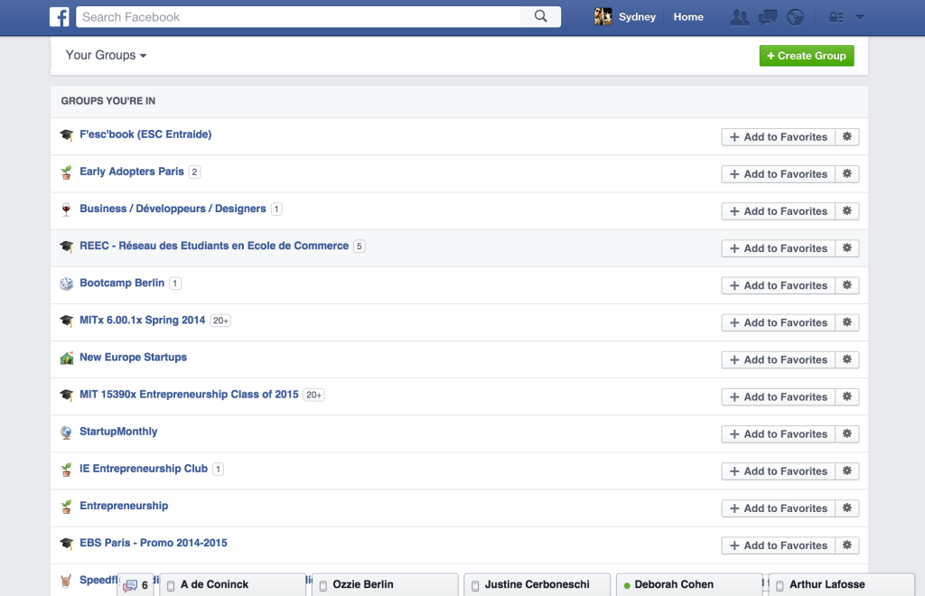Open gear menu for Entrepreneurship group
925x596 pixels.
847,508
